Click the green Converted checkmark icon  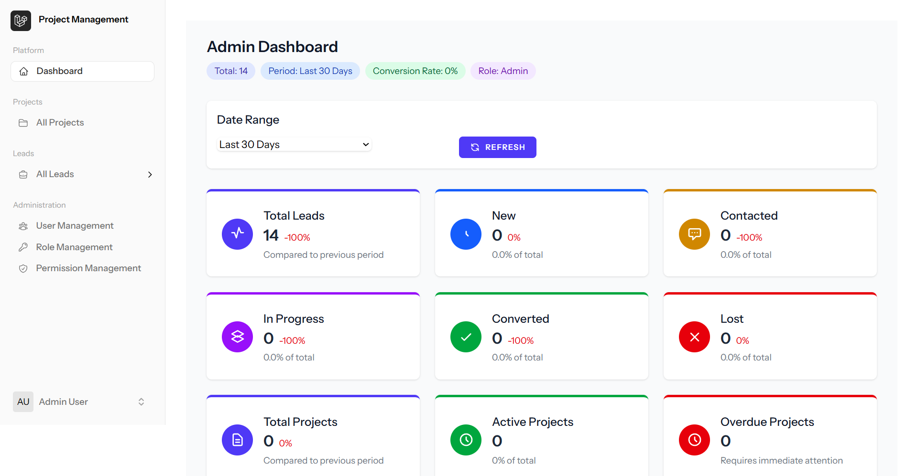pos(466,337)
